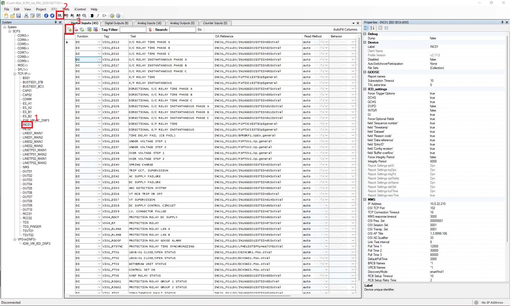
Task: Remove tag using red minus icon
Action: [x=76, y=29]
